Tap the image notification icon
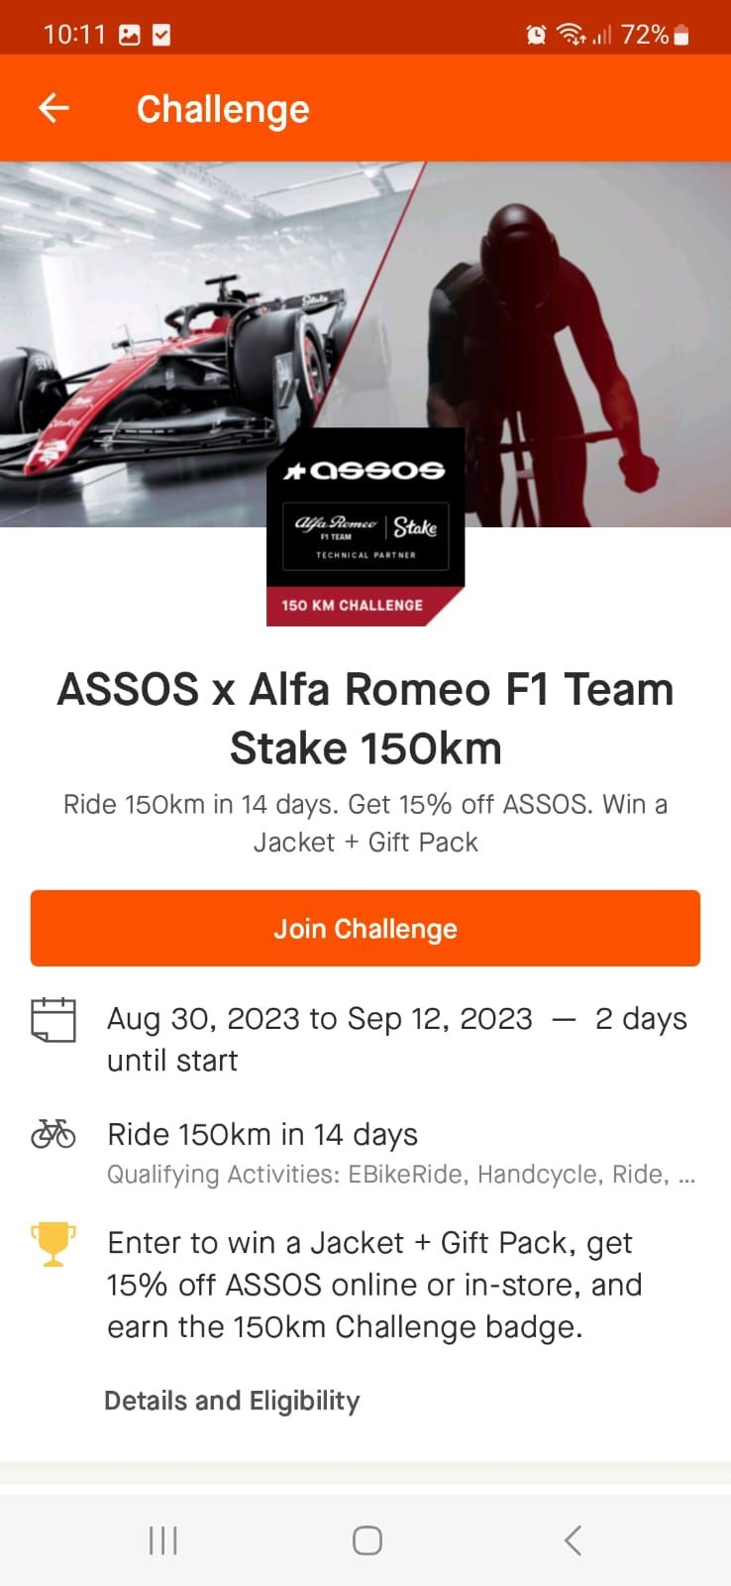The height and width of the screenshot is (1586, 731). tap(130, 36)
